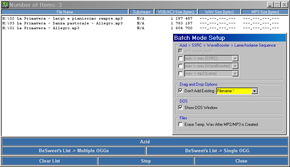Select '02 La Primavera - Largo e pianissimo sempre.mp3'

click(x=62, y=19)
